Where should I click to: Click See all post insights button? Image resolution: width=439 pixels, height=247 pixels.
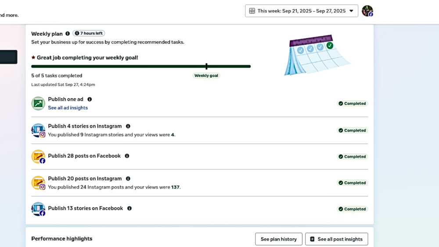tap(336, 239)
